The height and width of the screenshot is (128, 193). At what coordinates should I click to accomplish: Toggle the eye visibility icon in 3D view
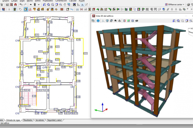coord(137,21)
